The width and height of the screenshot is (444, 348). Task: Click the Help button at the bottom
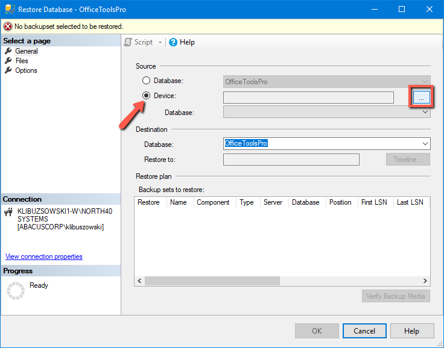[412, 331]
